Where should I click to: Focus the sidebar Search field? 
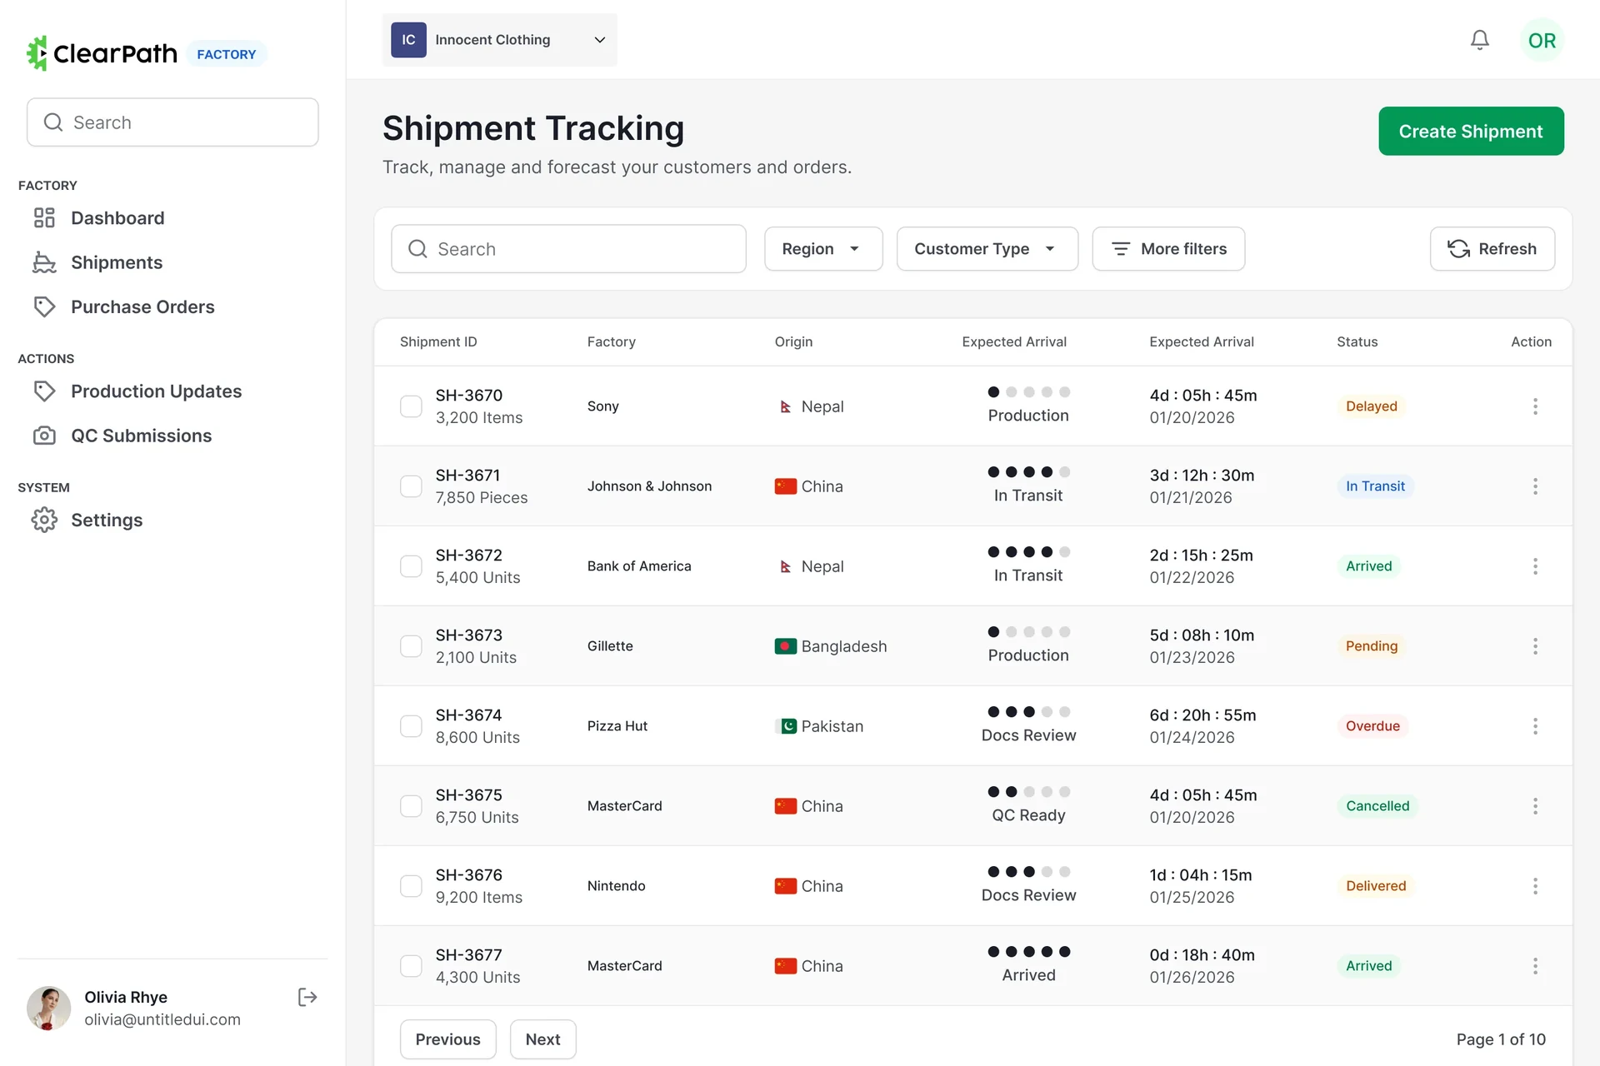click(172, 122)
